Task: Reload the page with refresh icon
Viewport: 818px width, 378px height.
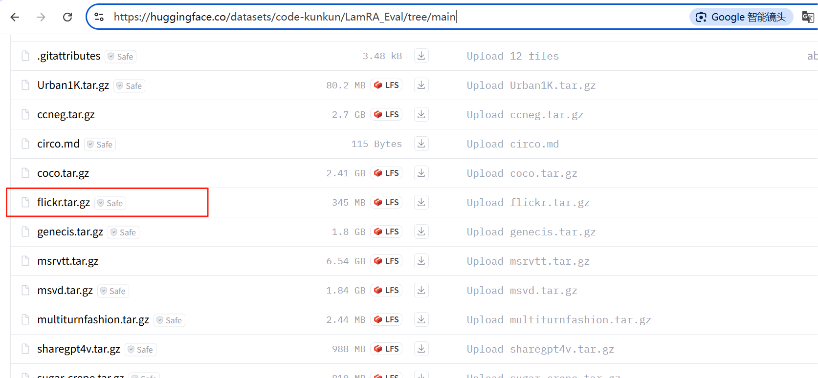Action: 67,17
